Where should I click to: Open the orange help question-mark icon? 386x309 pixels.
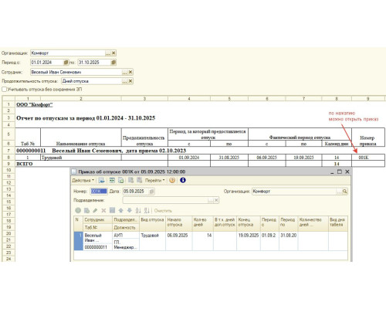(172, 180)
